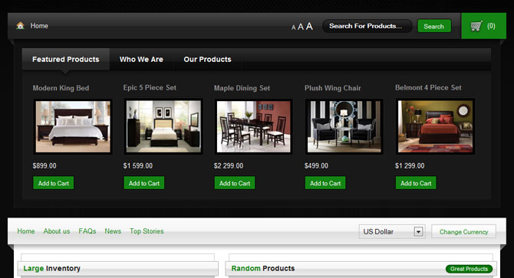Viewport: 514px width, 278px height.
Task: Select the medium font size A
Action: [301, 27]
